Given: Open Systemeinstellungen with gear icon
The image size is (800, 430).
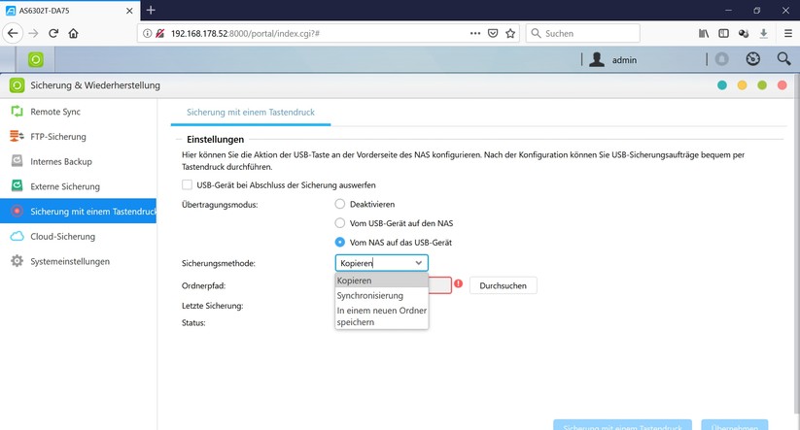Looking at the screenshot, I should coord(69,261).
